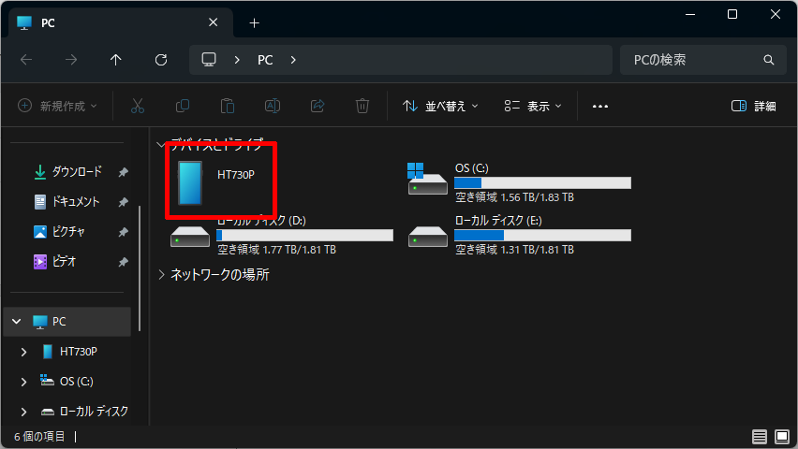Viewport: 798px width, 449px height.
Task: Open the more options ellipsis menu
Action: [600, 106]
